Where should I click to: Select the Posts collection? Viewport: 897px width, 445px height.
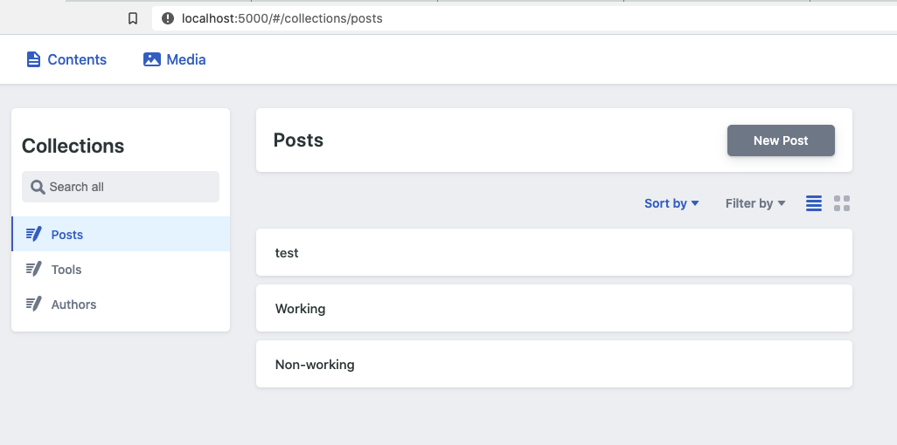pyautogui.click(x=121, y=234)
